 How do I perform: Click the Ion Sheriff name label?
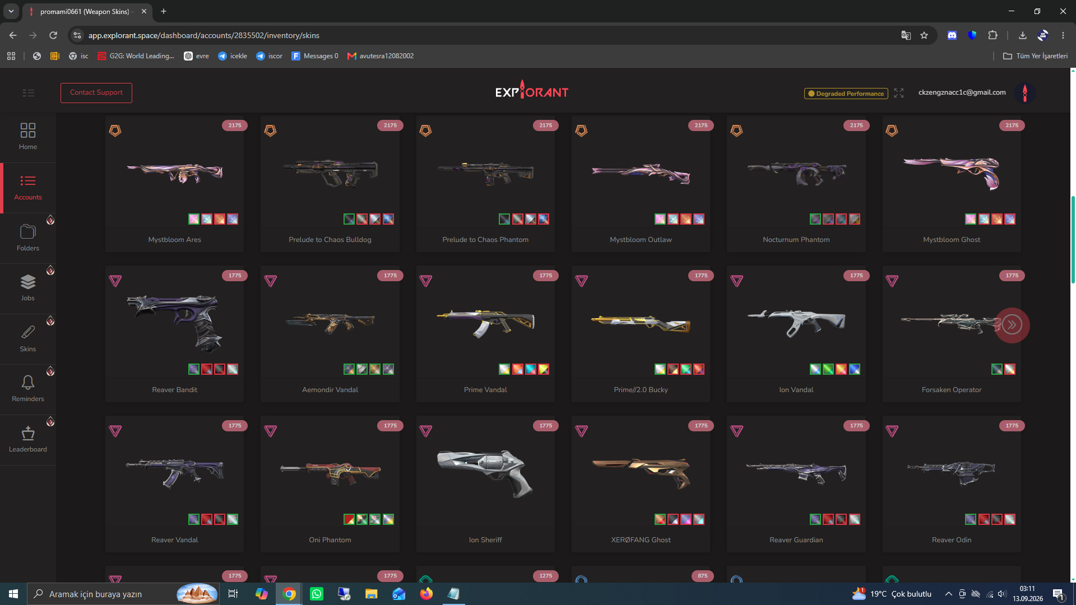click(485, 540)
